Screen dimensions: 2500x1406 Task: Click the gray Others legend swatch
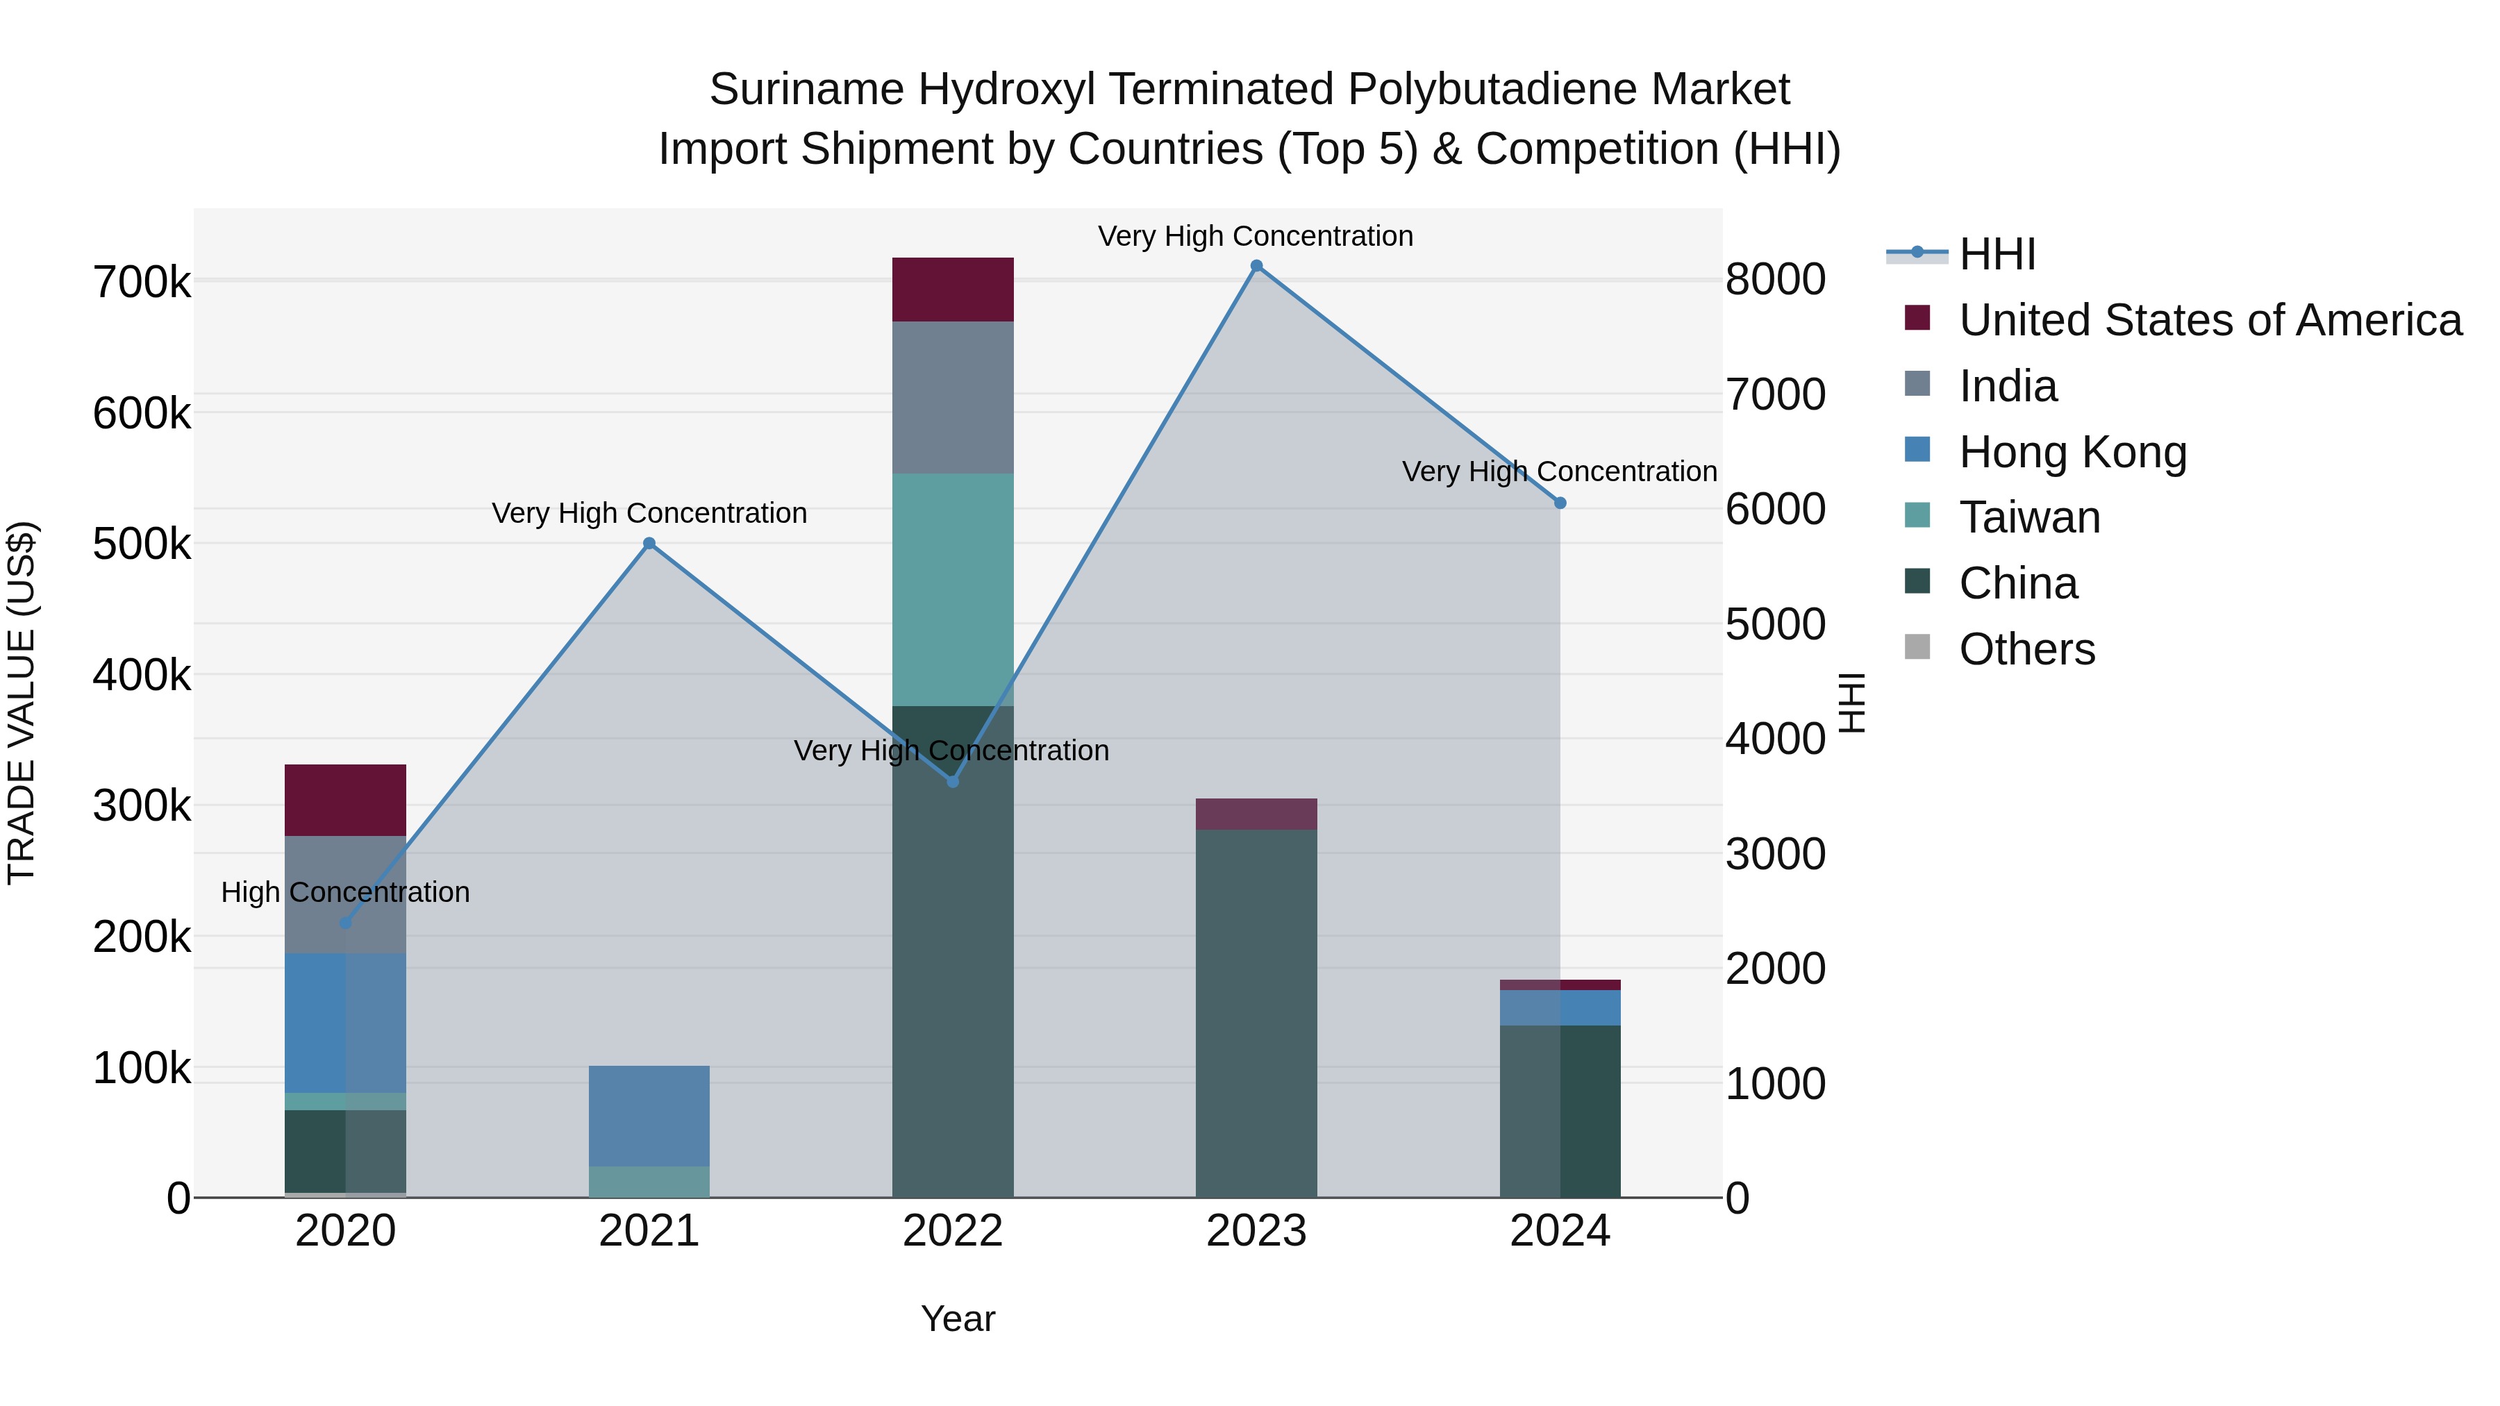pyautogui.click(x=1917, y=646)
